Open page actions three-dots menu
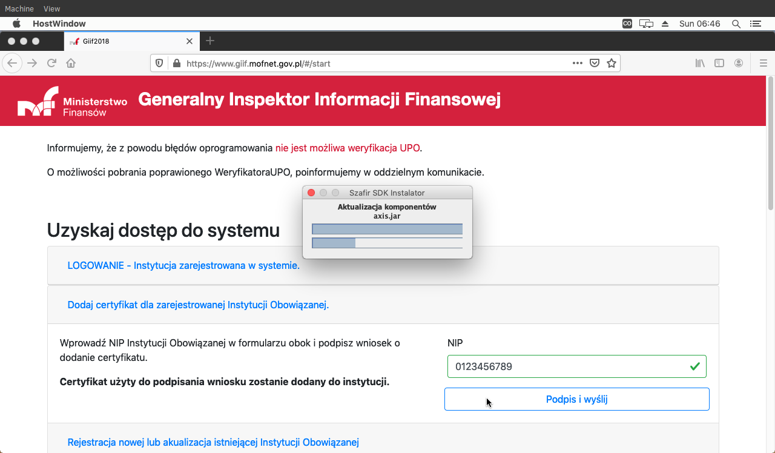This screenshot has width=775, height=453. tap(578, 63)
